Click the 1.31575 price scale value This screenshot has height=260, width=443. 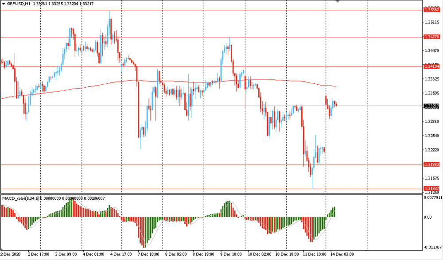point(432,179)
